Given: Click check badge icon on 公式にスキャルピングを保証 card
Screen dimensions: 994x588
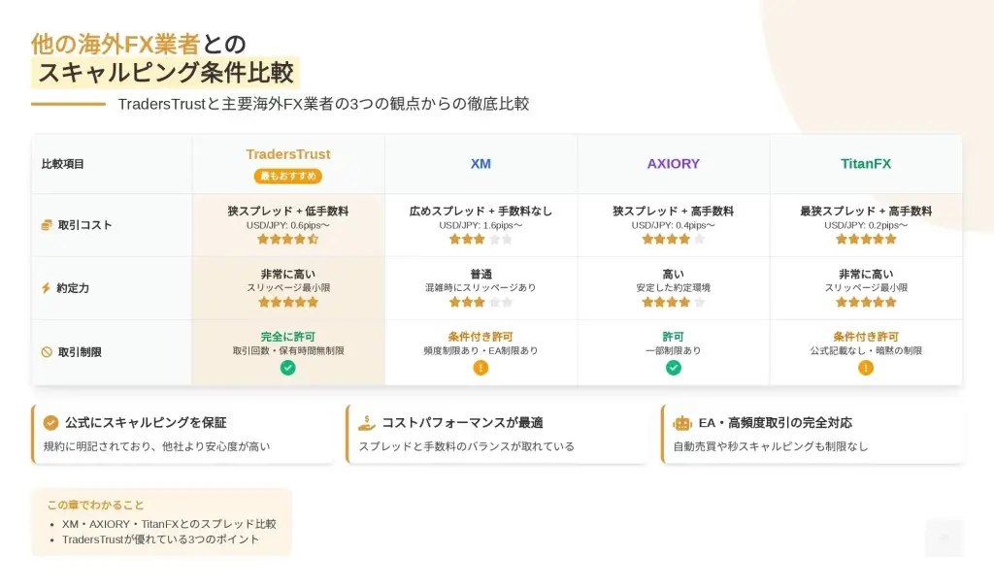Looking at the screenshot, I should click(51, 423).
